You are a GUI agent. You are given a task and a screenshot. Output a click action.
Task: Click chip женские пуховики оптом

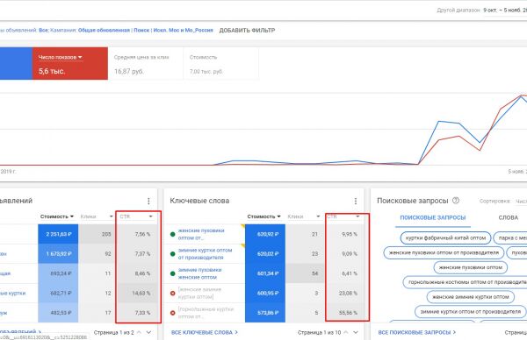coord(470,267)
